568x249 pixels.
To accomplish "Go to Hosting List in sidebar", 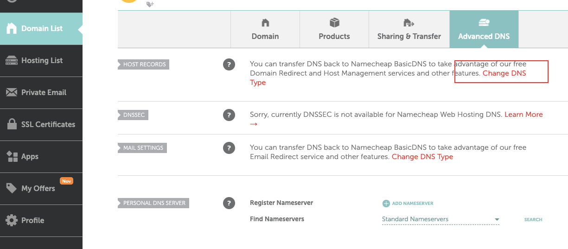I will point(41,60).
